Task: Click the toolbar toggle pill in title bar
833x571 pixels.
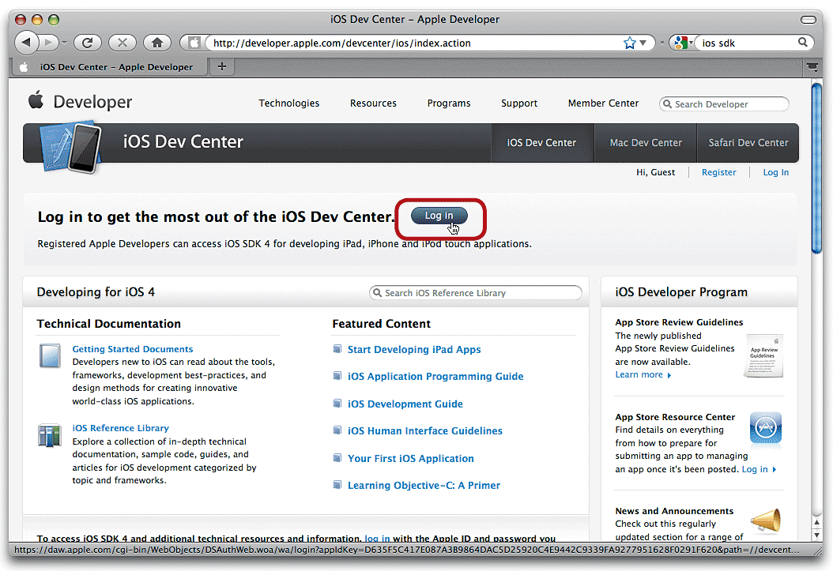Action: pos(808,20)
